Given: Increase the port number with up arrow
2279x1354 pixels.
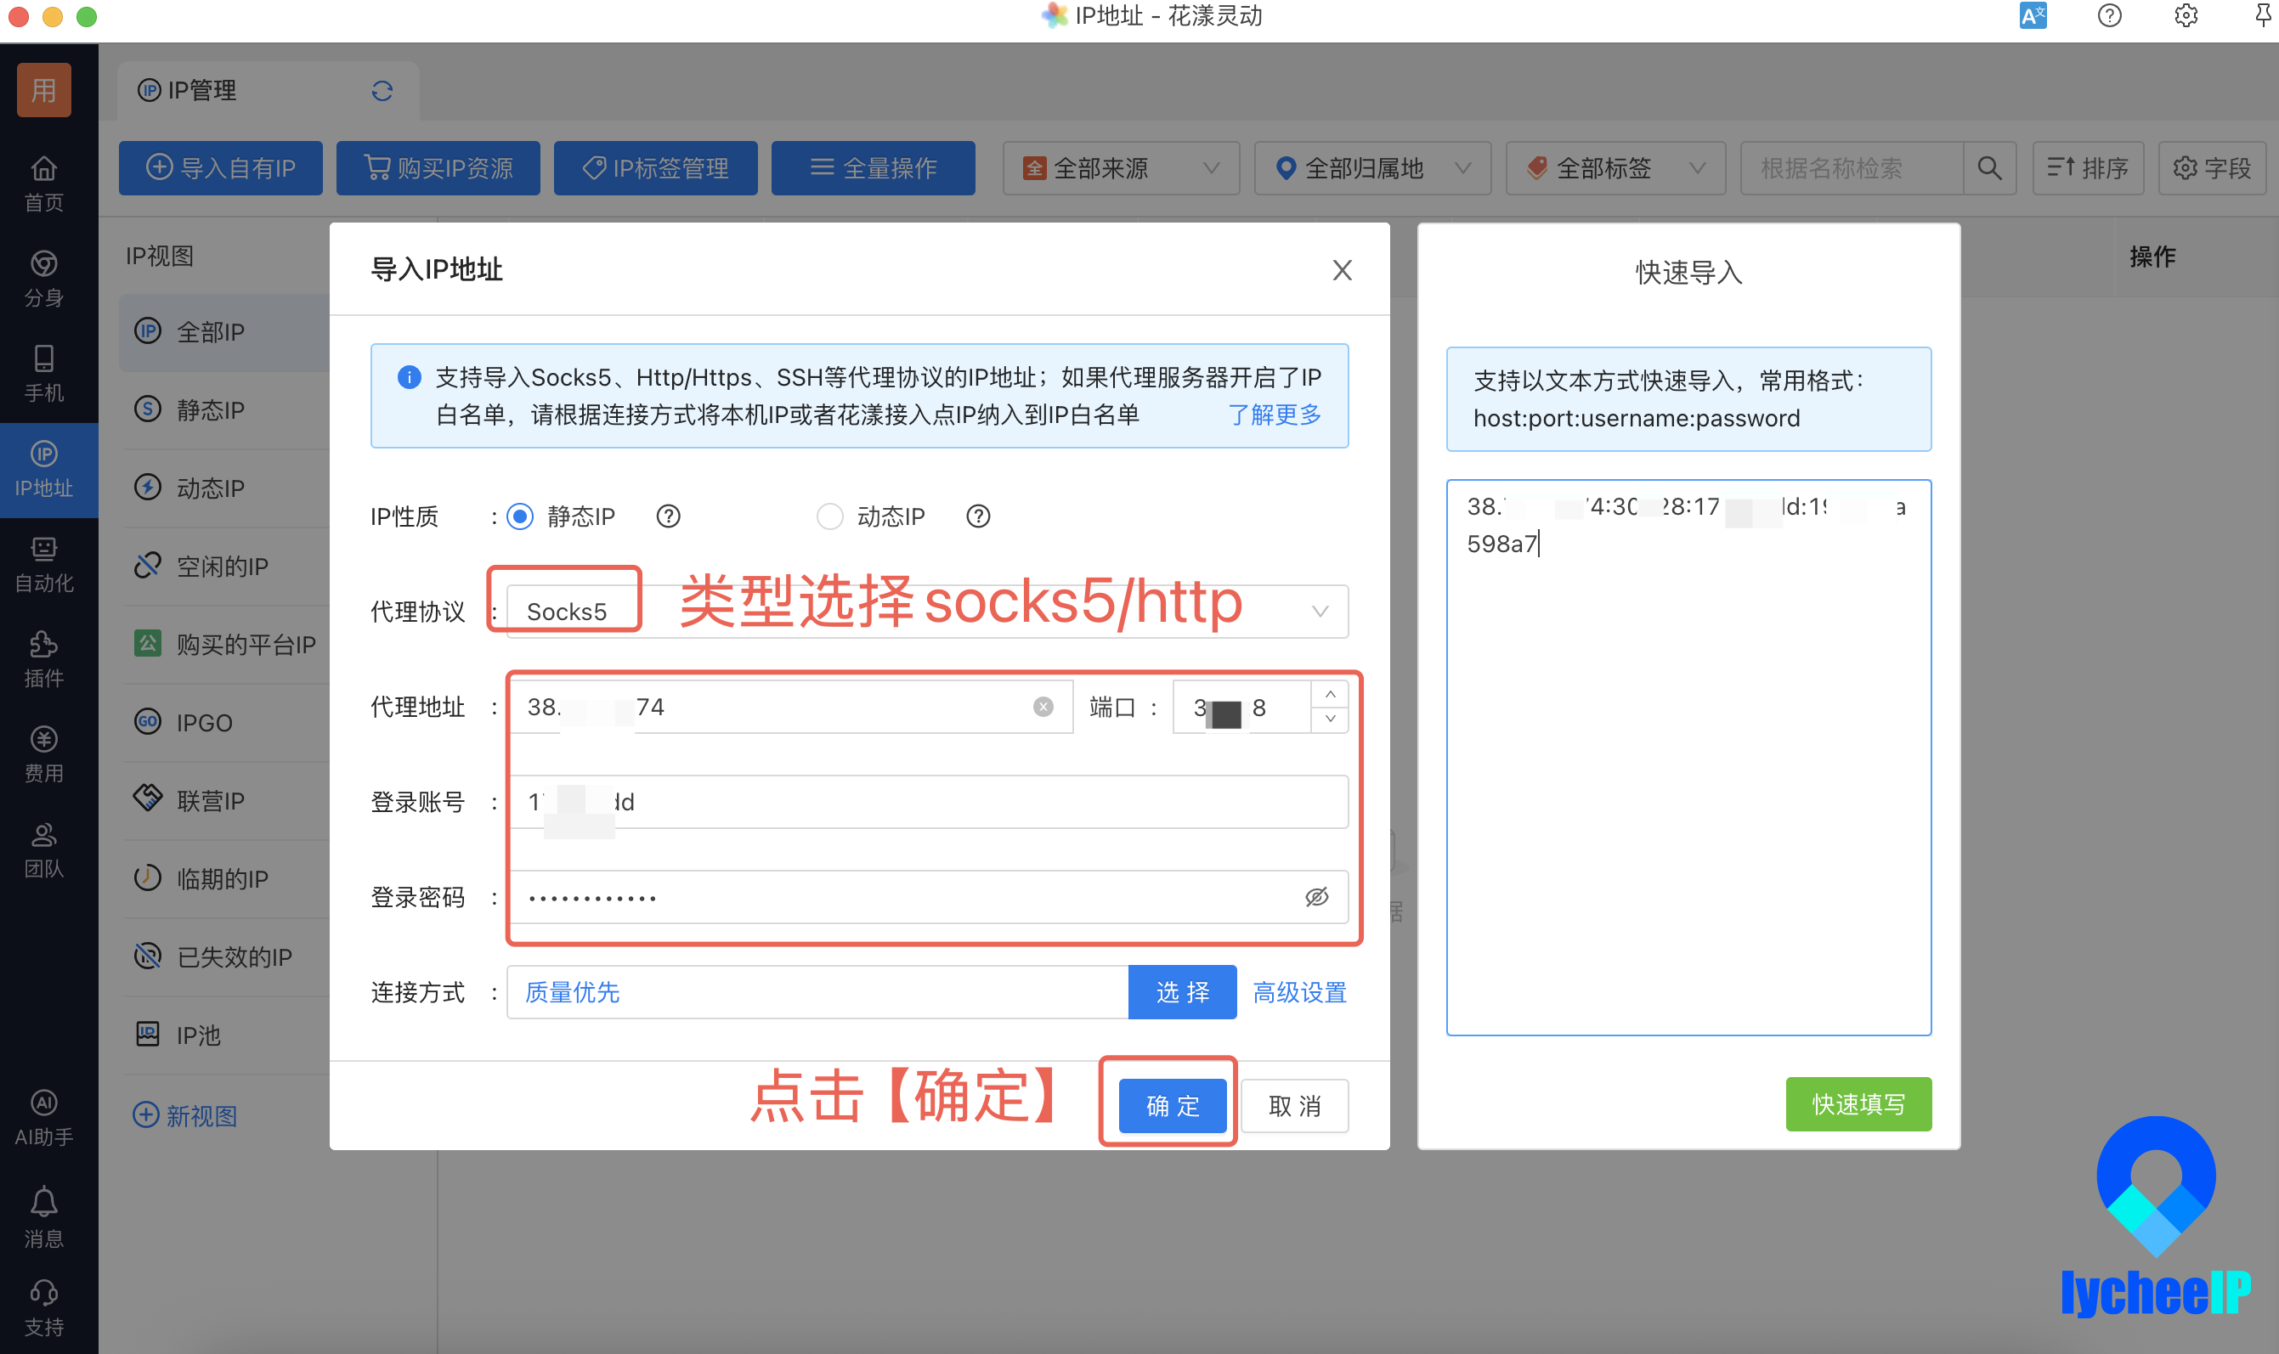Looking at the screenshot, I should (x=1330, y=694).
